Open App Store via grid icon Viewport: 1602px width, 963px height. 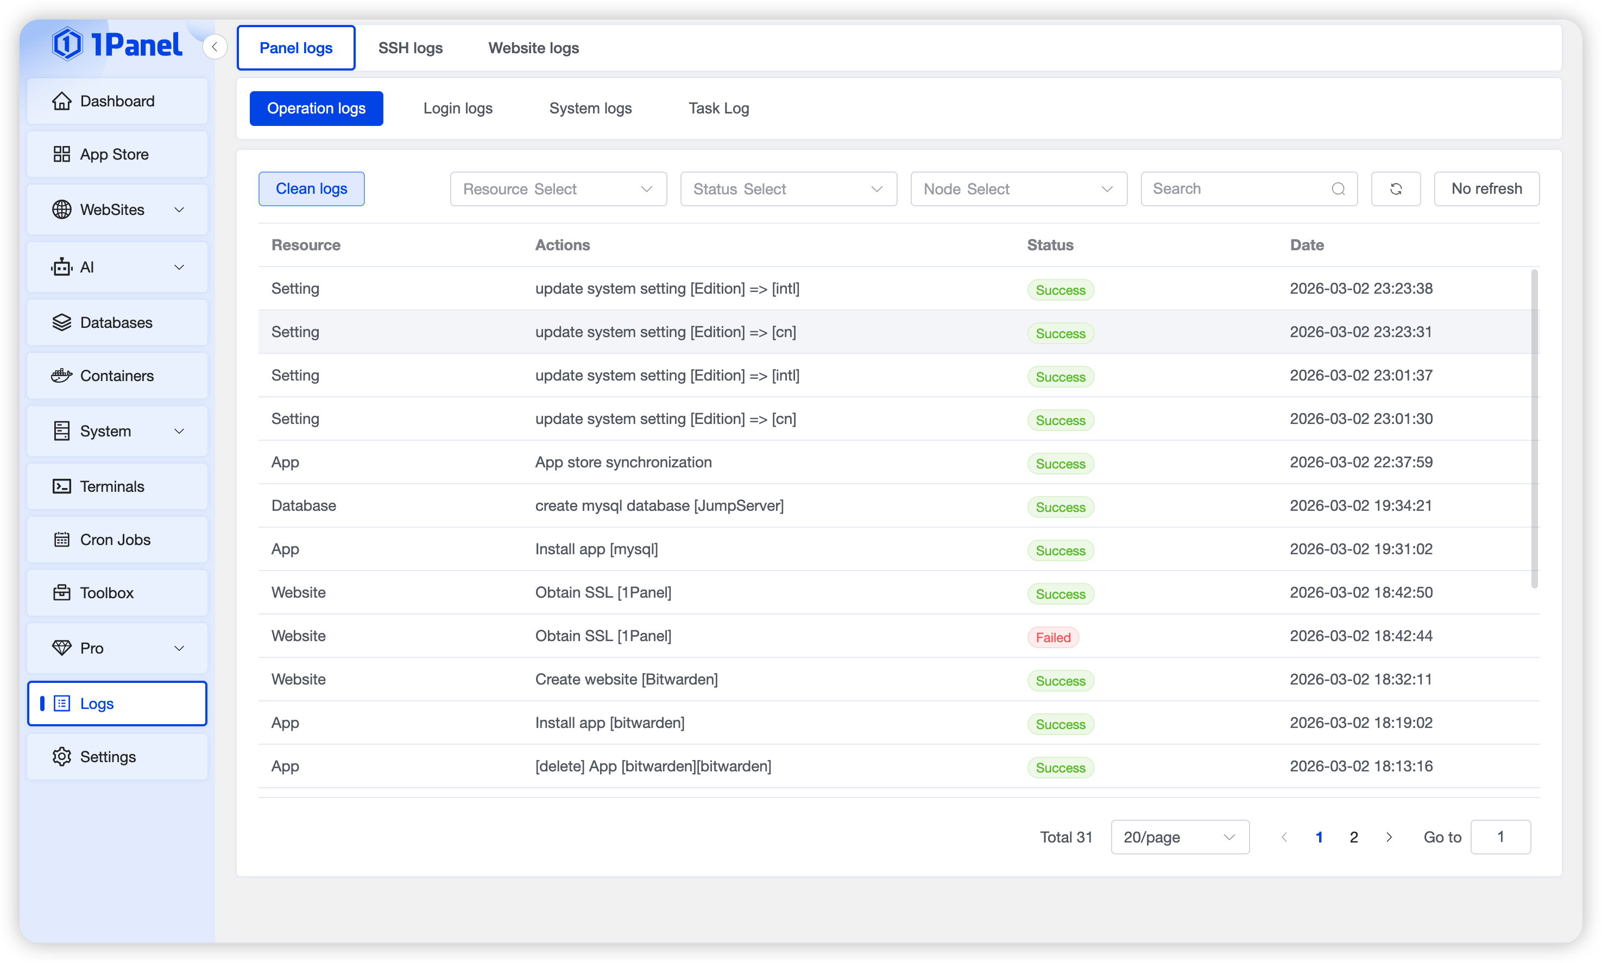[x=62, y=155]
